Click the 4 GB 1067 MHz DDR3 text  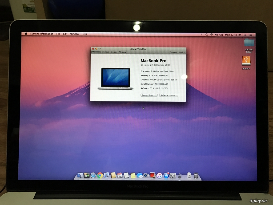pyautogui.click(x=159, y=76)
